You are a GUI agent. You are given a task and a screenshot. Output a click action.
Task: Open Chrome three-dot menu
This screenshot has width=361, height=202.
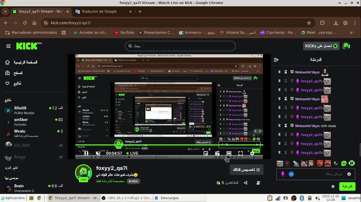pyautogui.click(x=355, y=23)
